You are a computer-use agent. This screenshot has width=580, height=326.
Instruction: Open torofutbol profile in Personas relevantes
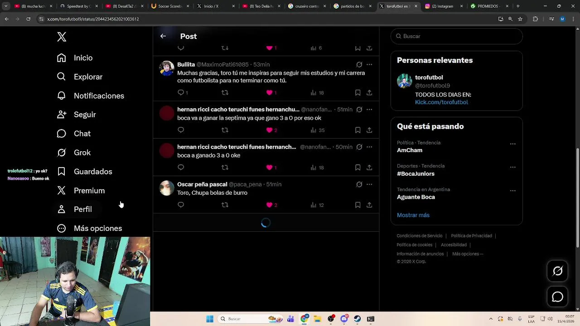(429, 77)
